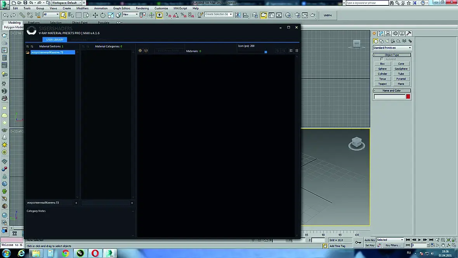The height and width of the screenshot is (258, 458).
Task: Toggle the Percent Snap icon
Action: pyautogui.click(x=184, y=15)
